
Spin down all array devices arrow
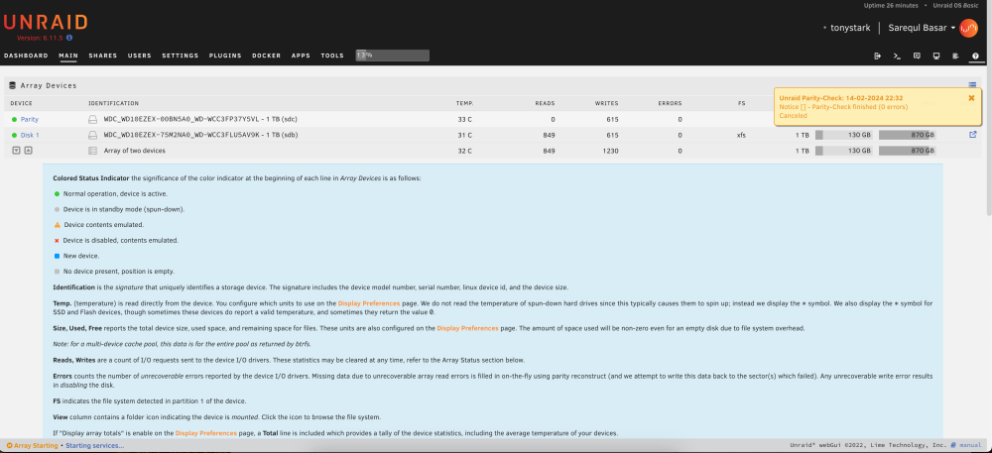pos(17,151)
